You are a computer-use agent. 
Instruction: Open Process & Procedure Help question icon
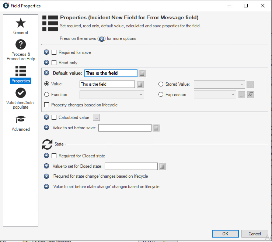coord(21,45)
